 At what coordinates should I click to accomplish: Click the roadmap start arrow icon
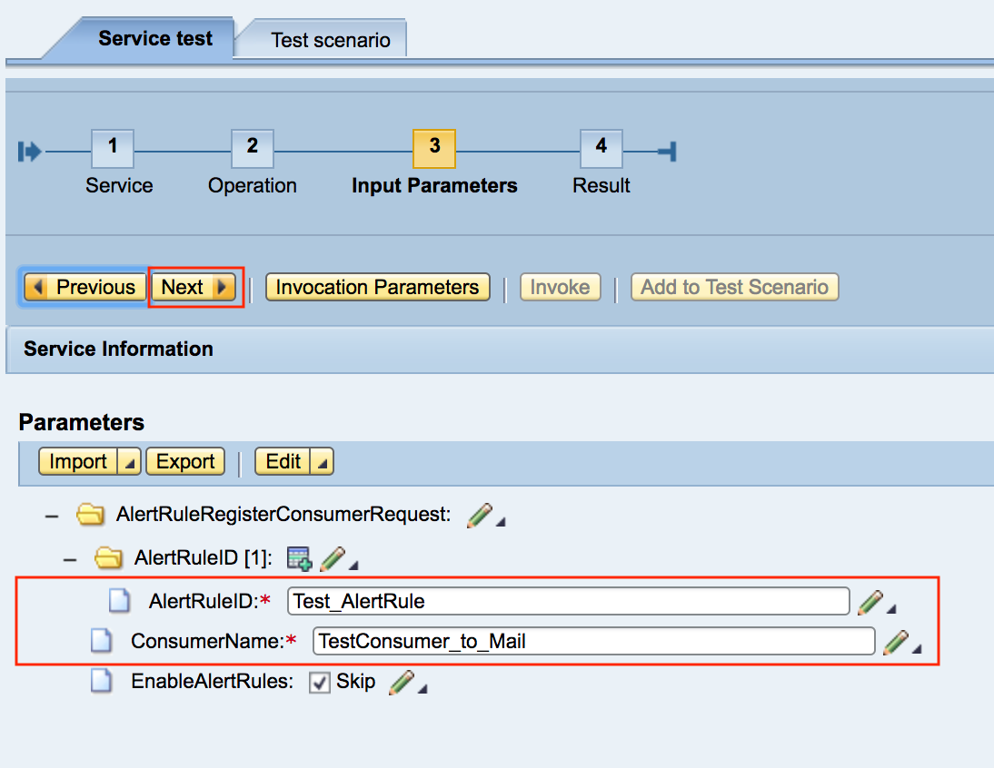pyautogui.click(x=29, y=152)
